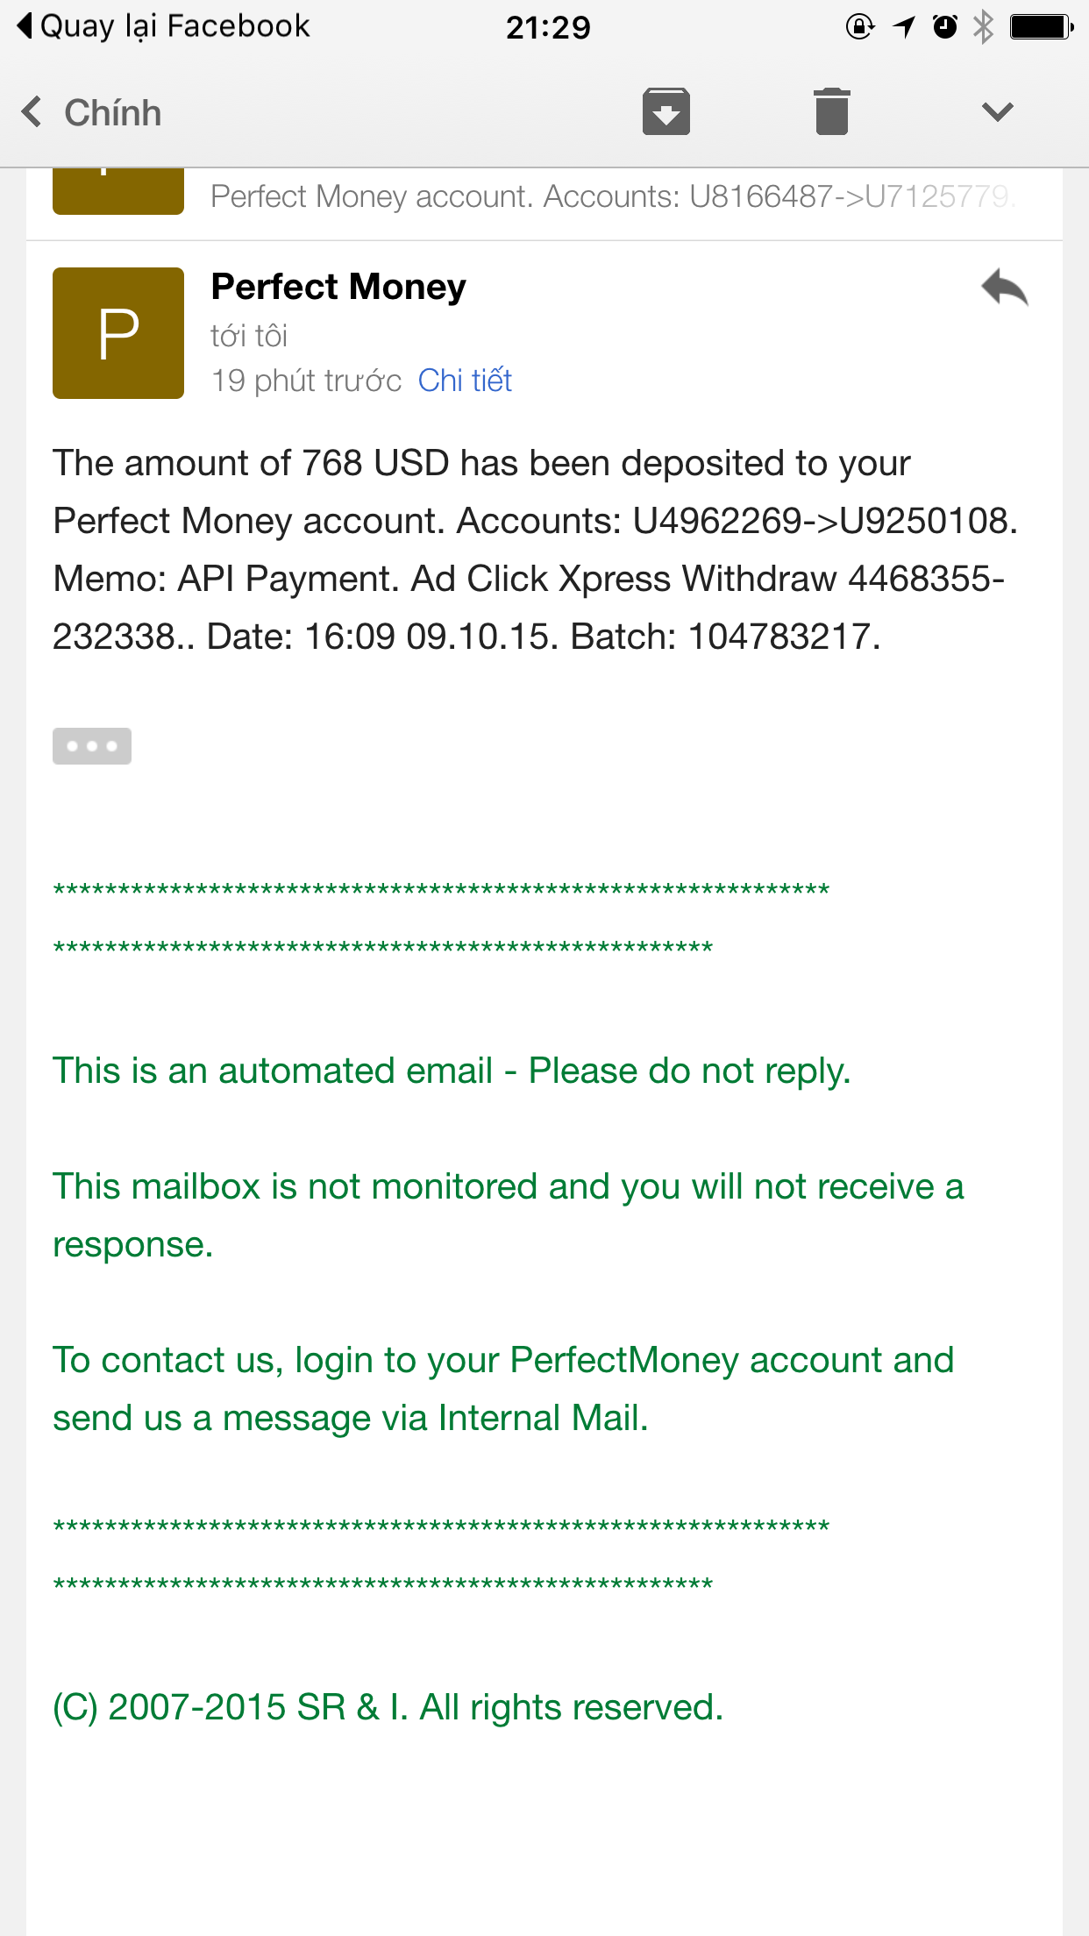Tap the collapsed message's sender avatar
This screenshot has height=1936, width=1089.
tap(118, 191)
